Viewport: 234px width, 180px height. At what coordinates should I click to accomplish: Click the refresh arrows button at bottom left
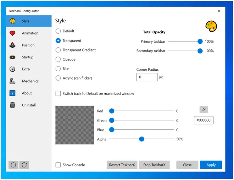(x=24, y=165)
